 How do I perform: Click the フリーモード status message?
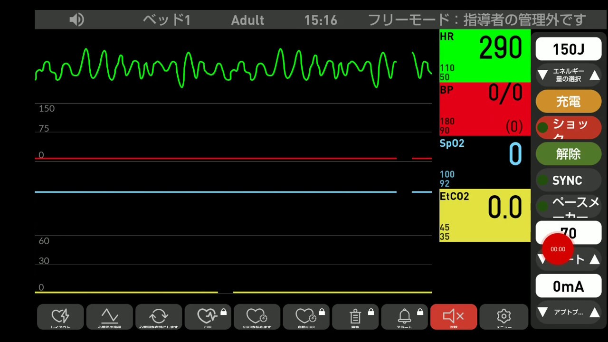coord(477,20)
